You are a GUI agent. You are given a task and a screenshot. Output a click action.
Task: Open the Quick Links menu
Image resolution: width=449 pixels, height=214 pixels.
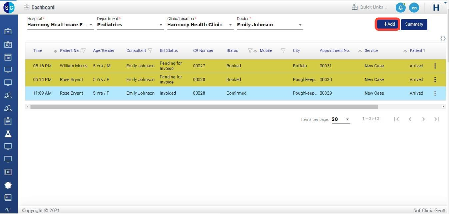click(370, 7)
